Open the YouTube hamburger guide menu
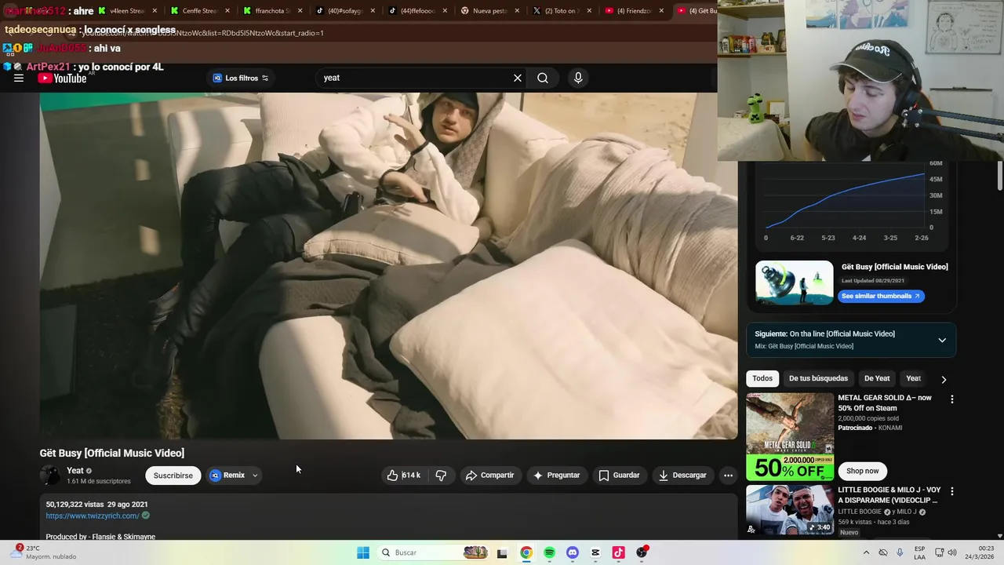 (x=18, y=78)
